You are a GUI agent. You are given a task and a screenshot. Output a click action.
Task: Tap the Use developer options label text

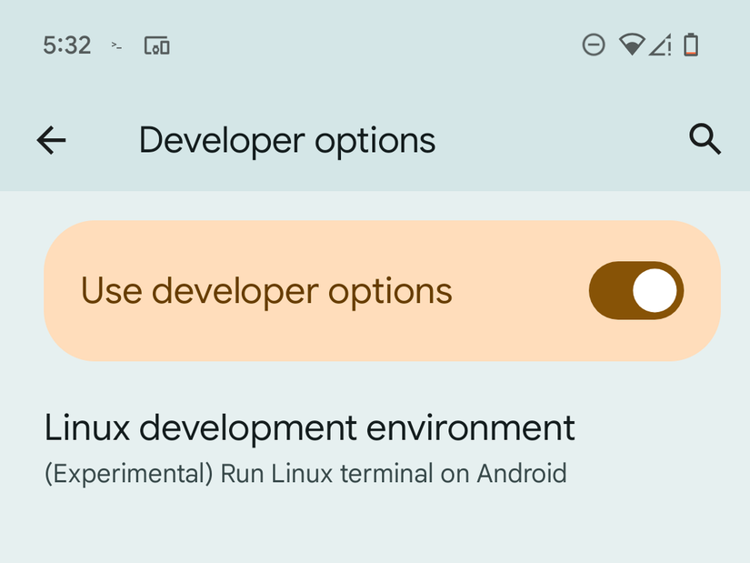266,290
